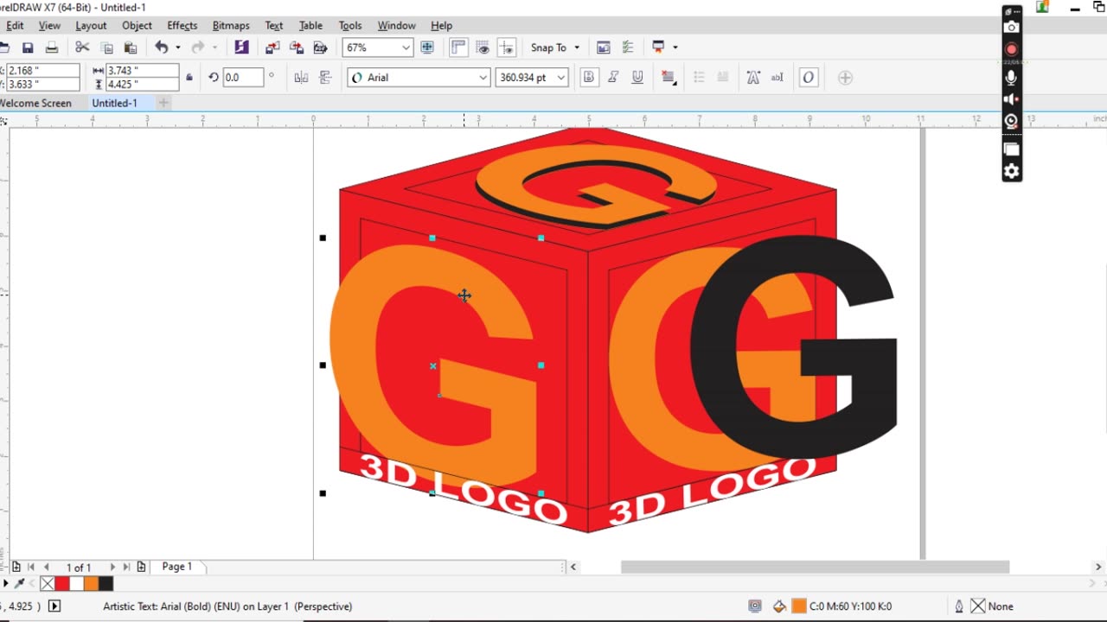Click the Undo arrow icon
This screenshot has height=622, width=1107.
(161, 48)
